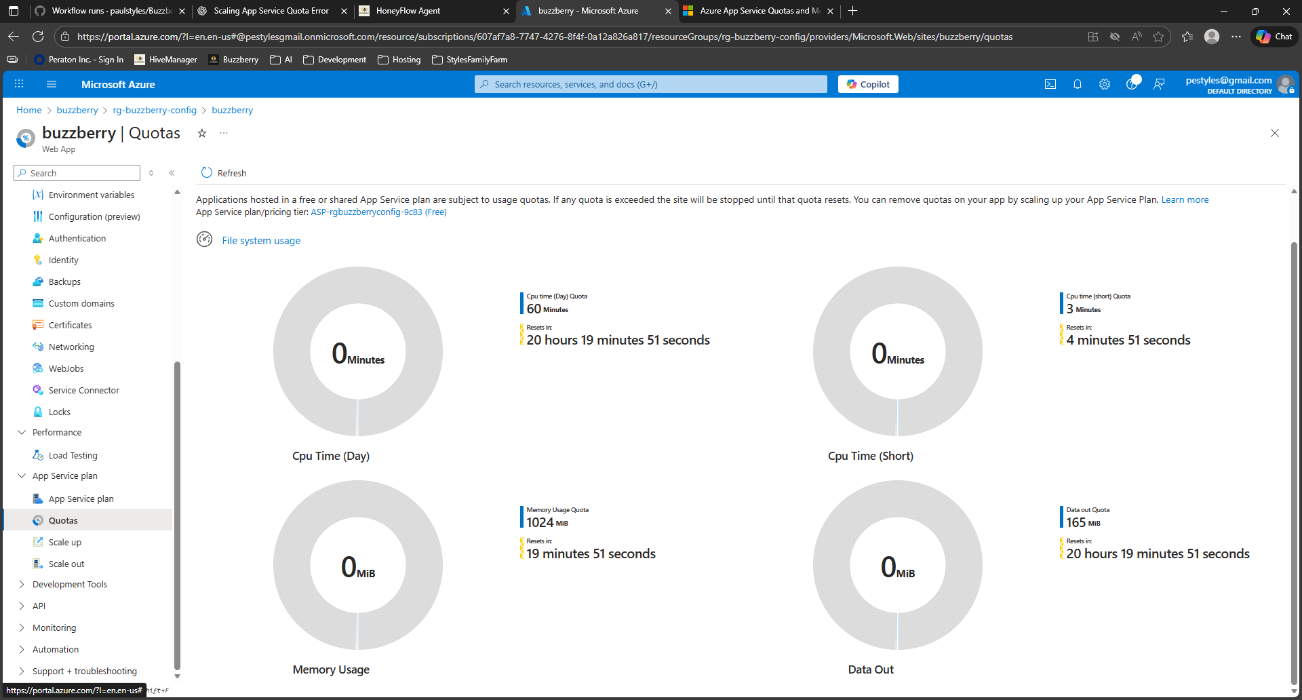The image size is (1302, 700).
Task: Reload the browser page
Action: [38, 37]
